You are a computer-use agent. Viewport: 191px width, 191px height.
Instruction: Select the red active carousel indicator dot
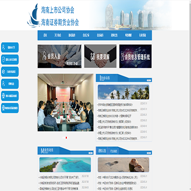pos(66,137)
